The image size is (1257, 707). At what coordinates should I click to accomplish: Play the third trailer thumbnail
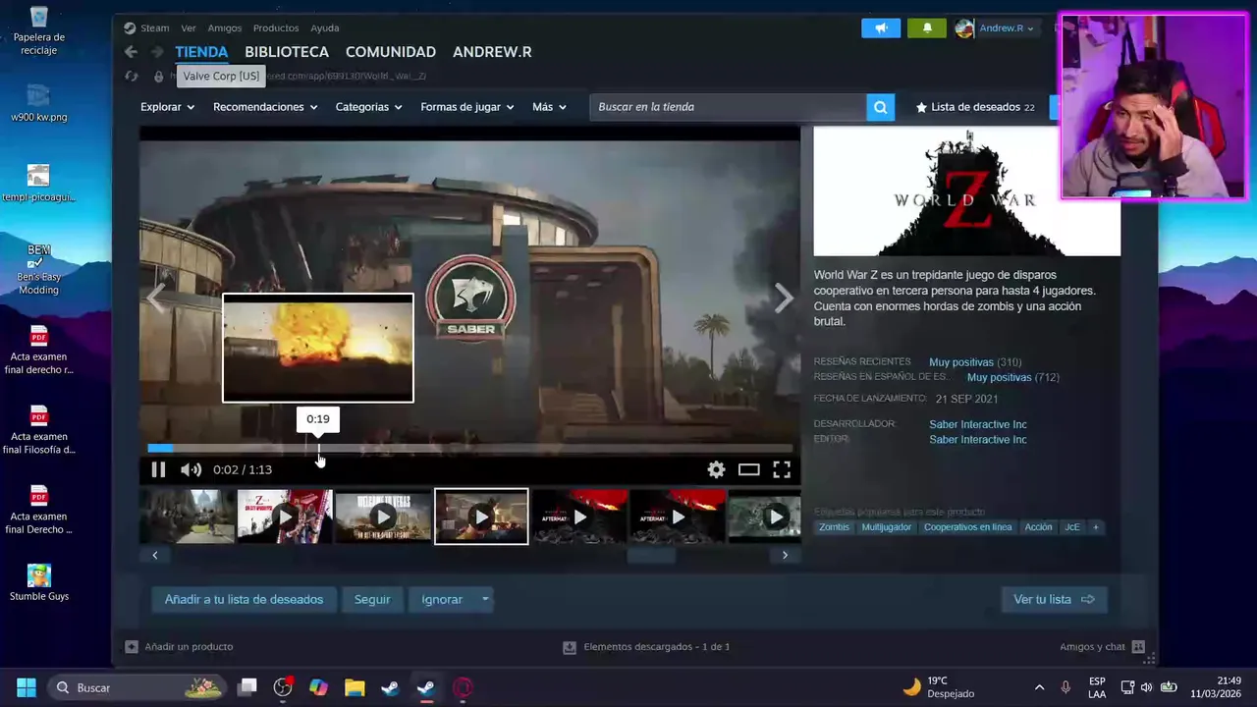[383, 517]
